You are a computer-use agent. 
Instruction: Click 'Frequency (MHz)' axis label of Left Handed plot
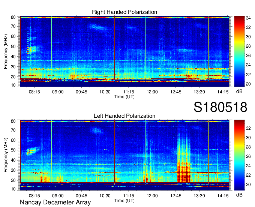pyautogui.click(x=6, y=155)
